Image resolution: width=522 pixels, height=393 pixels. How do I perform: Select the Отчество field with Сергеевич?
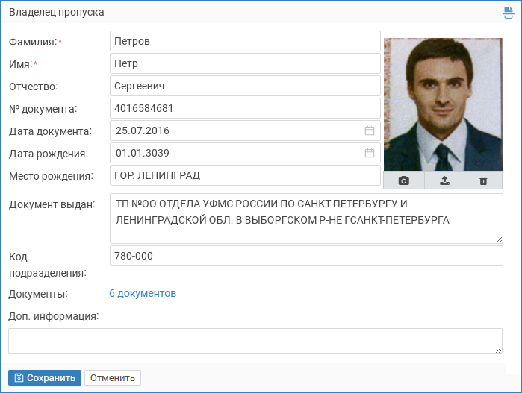coord(245,86)
